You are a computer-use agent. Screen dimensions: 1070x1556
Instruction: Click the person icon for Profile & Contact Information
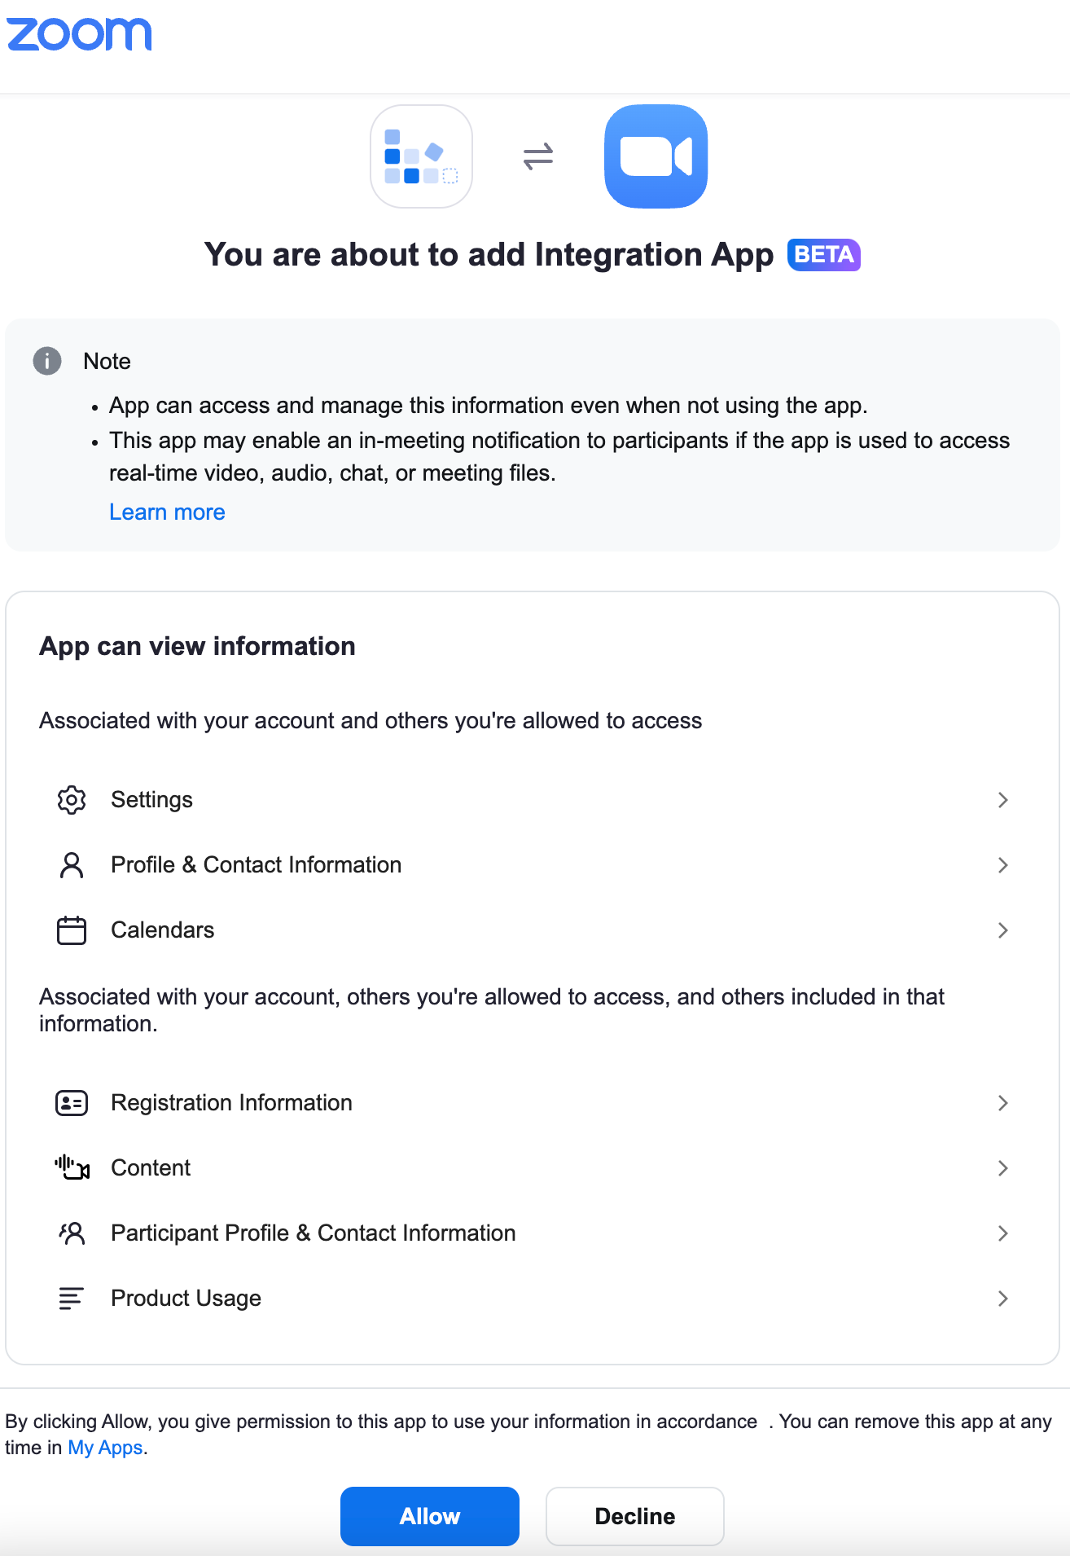[72, 865]
